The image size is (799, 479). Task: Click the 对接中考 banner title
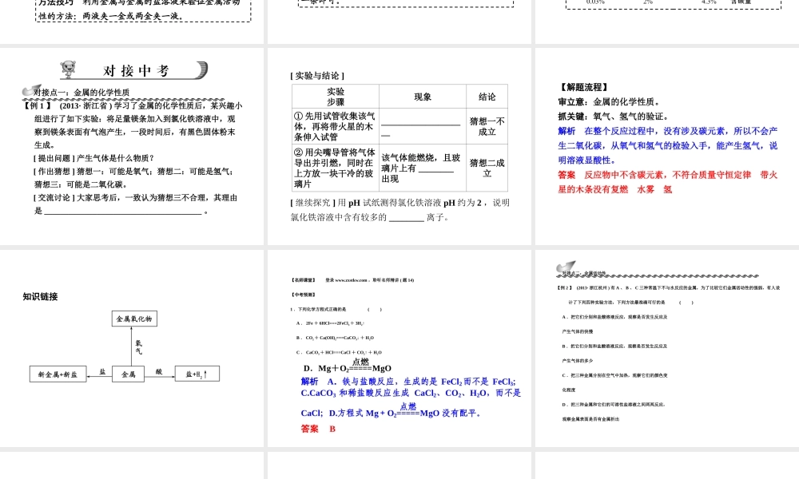136,71
